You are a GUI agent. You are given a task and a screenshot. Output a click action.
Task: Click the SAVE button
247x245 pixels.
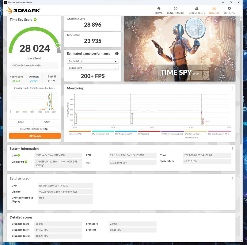tap(47, 122)
